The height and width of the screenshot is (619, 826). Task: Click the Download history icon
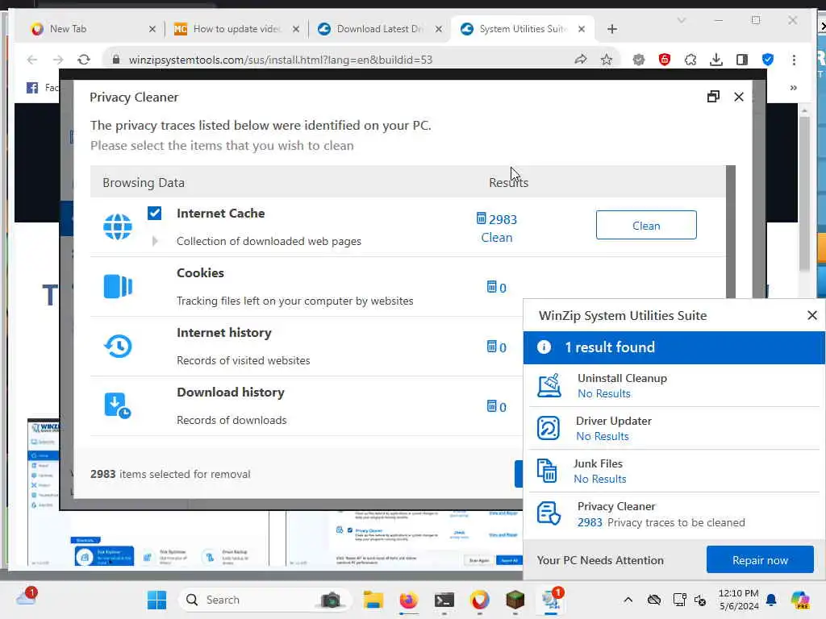tap(118, 406)
